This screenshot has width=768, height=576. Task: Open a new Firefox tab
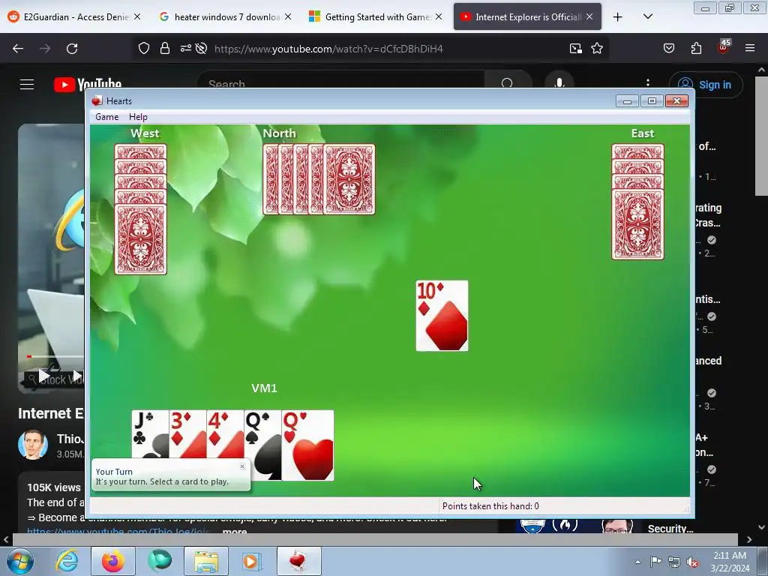(x=618, y=17)
